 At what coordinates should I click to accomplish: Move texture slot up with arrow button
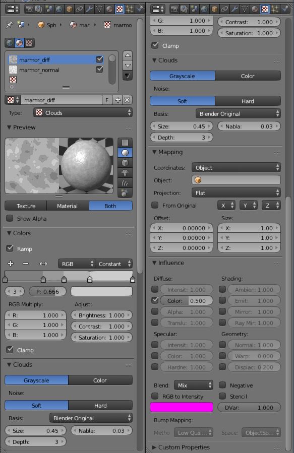coord(128,55)
